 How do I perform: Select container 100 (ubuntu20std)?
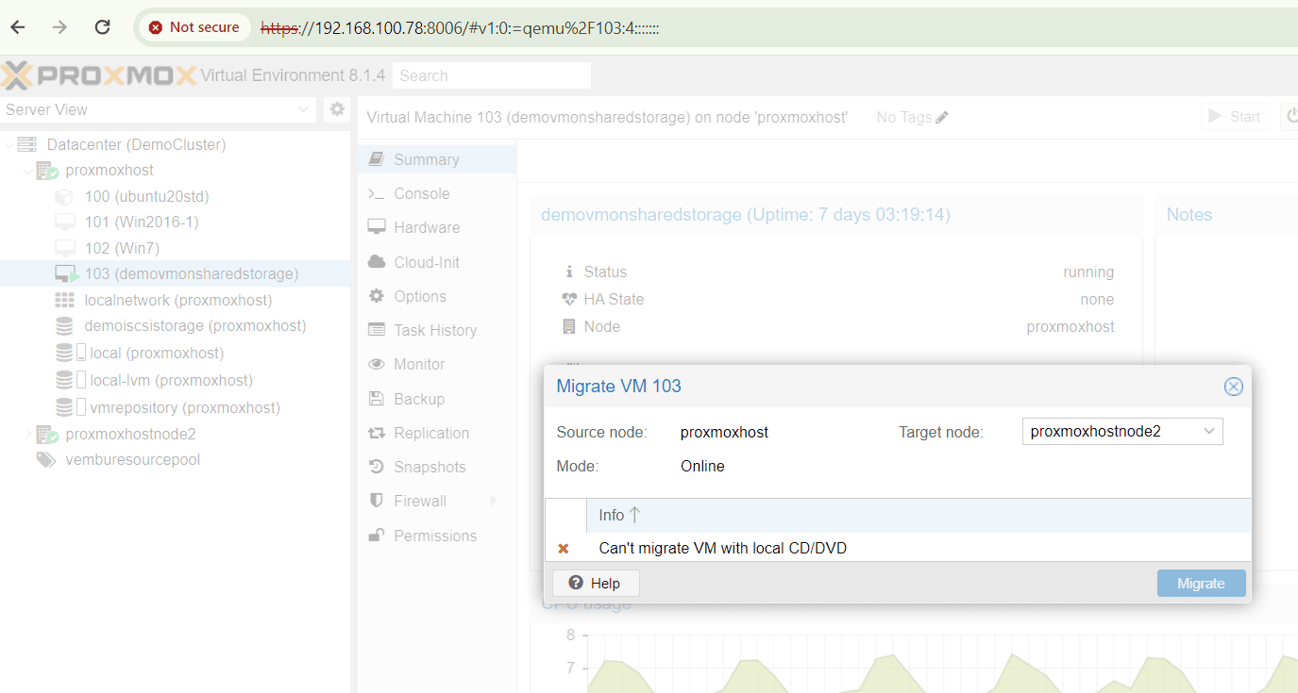click(x=146, y=196)
